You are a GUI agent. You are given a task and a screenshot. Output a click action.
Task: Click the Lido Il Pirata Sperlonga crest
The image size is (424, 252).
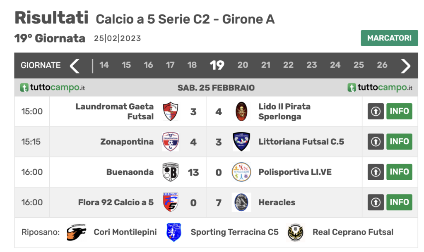click(x=241, y=112)
